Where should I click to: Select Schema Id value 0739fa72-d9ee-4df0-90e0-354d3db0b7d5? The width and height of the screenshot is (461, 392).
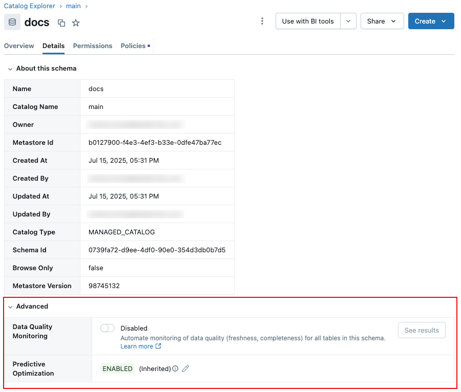tap(157, 250)
